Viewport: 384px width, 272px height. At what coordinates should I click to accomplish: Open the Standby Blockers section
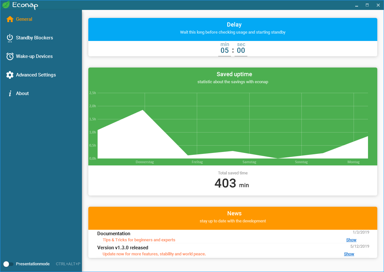(x=34, y=38)
